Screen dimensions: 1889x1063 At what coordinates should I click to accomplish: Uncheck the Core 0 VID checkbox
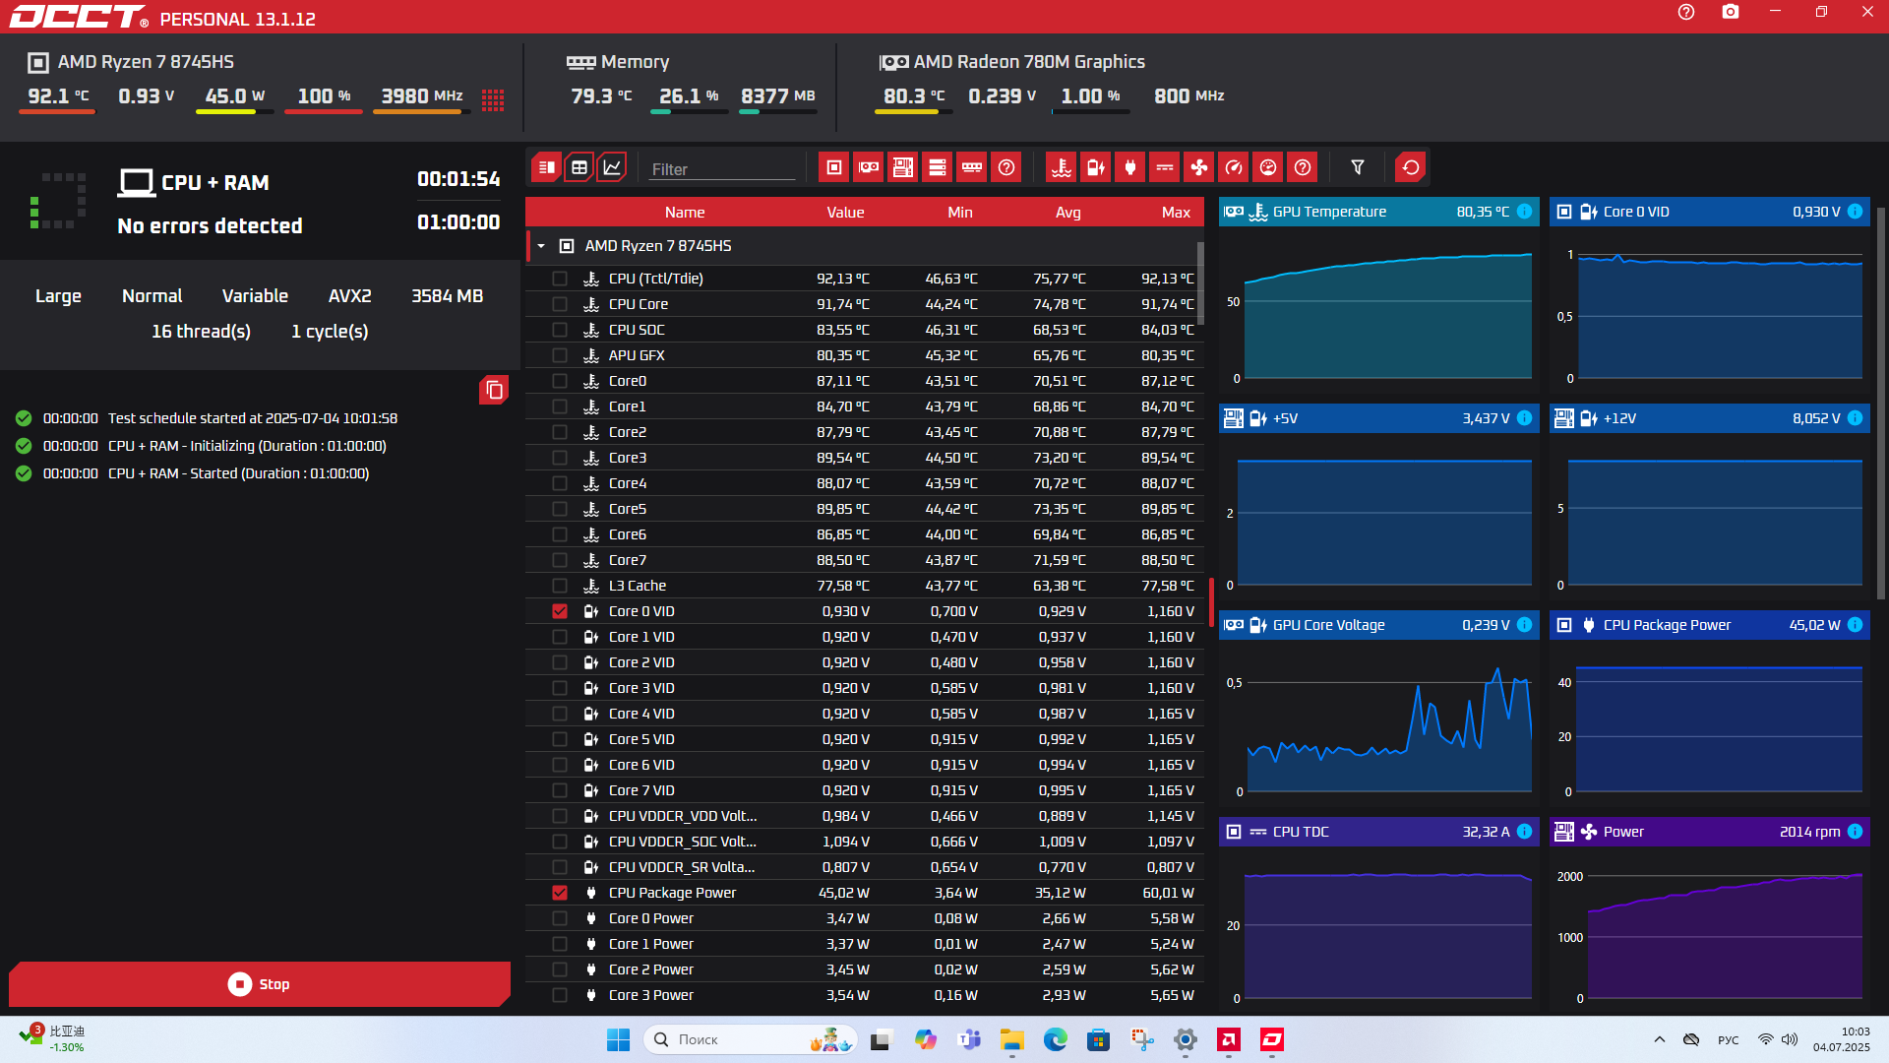pyautogui.click(x=560, y=611)
